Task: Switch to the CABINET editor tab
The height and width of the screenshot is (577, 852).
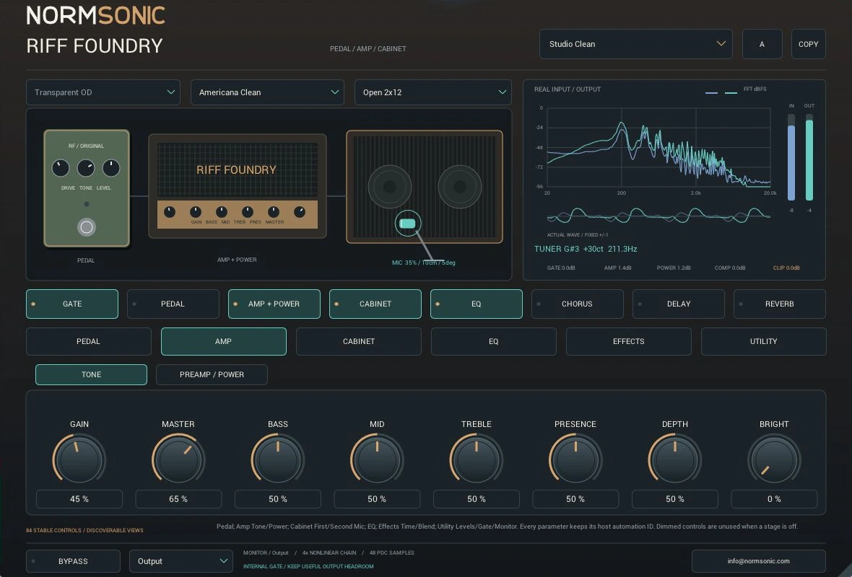Action: pos(359,341)
